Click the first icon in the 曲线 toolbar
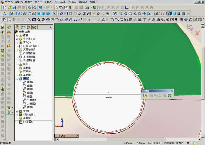 pyautogui.click(x=145, y=96)
